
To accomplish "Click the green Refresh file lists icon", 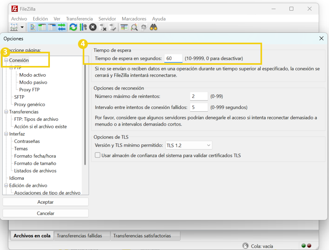I will 73,27.
